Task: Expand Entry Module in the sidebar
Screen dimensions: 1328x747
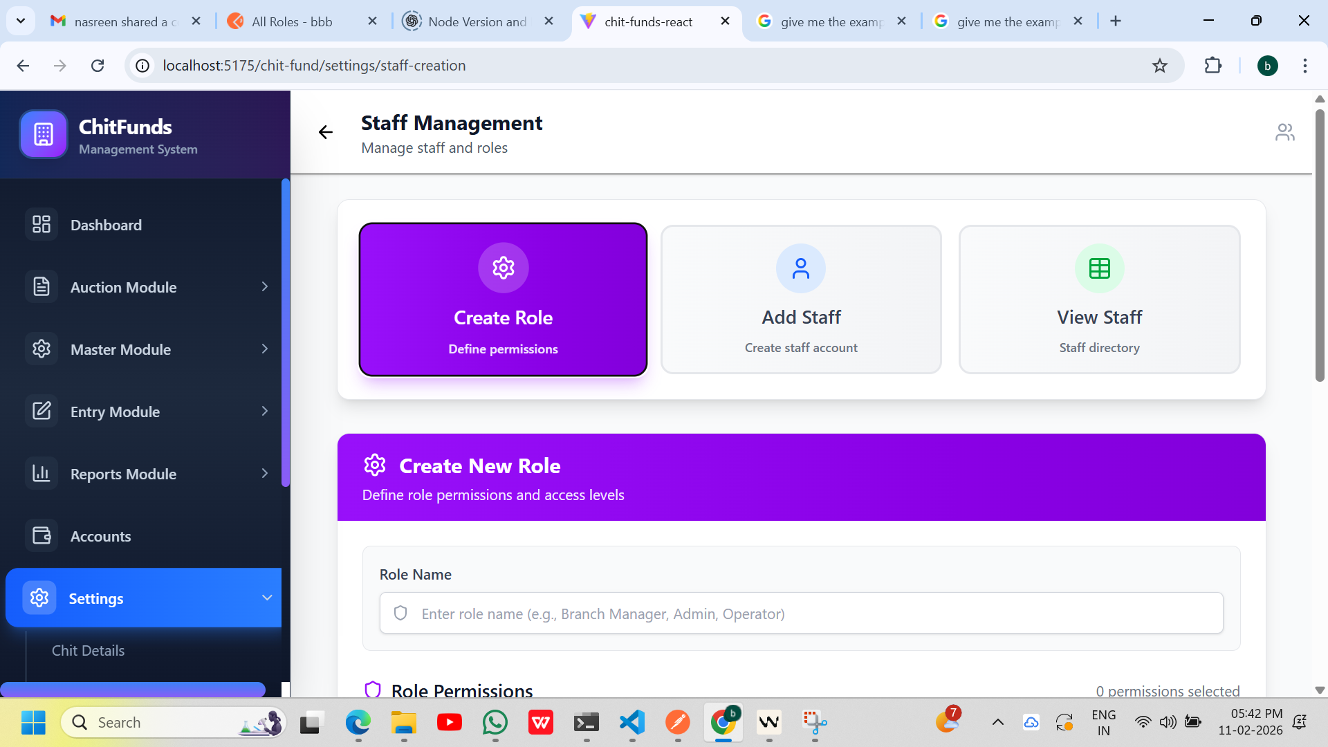Action: pyautogui.click(x=264, y=412)
